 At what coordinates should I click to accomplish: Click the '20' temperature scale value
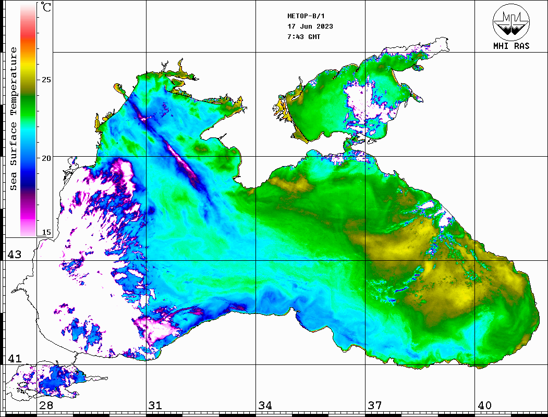46,158
